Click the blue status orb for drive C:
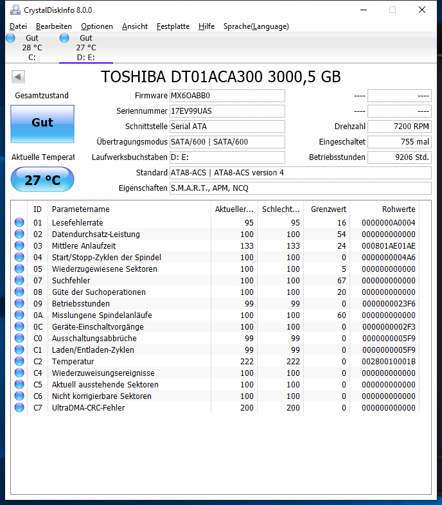The image size is (442, 505). click(11, 38)
